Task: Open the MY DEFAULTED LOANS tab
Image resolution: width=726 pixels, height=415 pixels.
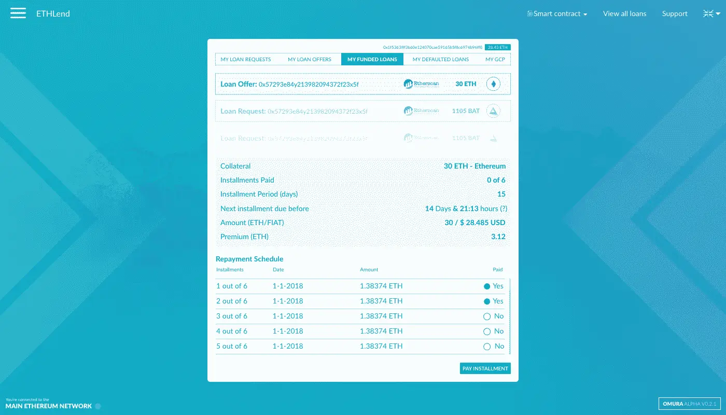Action: pyautogui.click(x=440, y=59)
